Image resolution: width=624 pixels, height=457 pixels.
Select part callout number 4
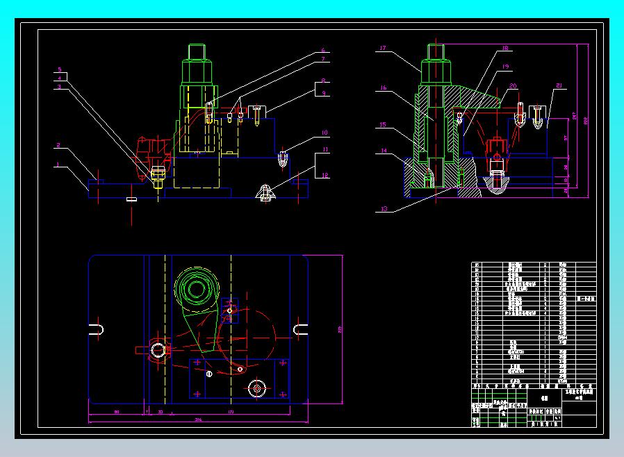tap(59, 78)
